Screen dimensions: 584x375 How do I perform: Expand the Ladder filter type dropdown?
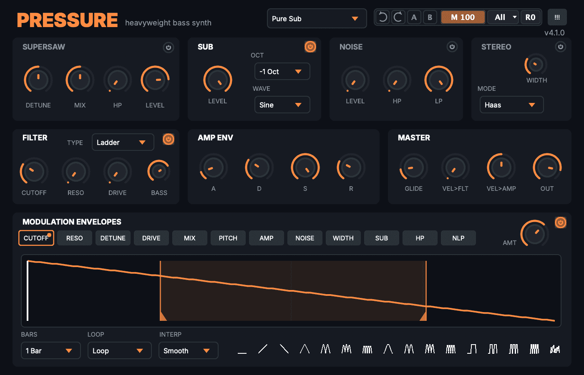(123, 142)
